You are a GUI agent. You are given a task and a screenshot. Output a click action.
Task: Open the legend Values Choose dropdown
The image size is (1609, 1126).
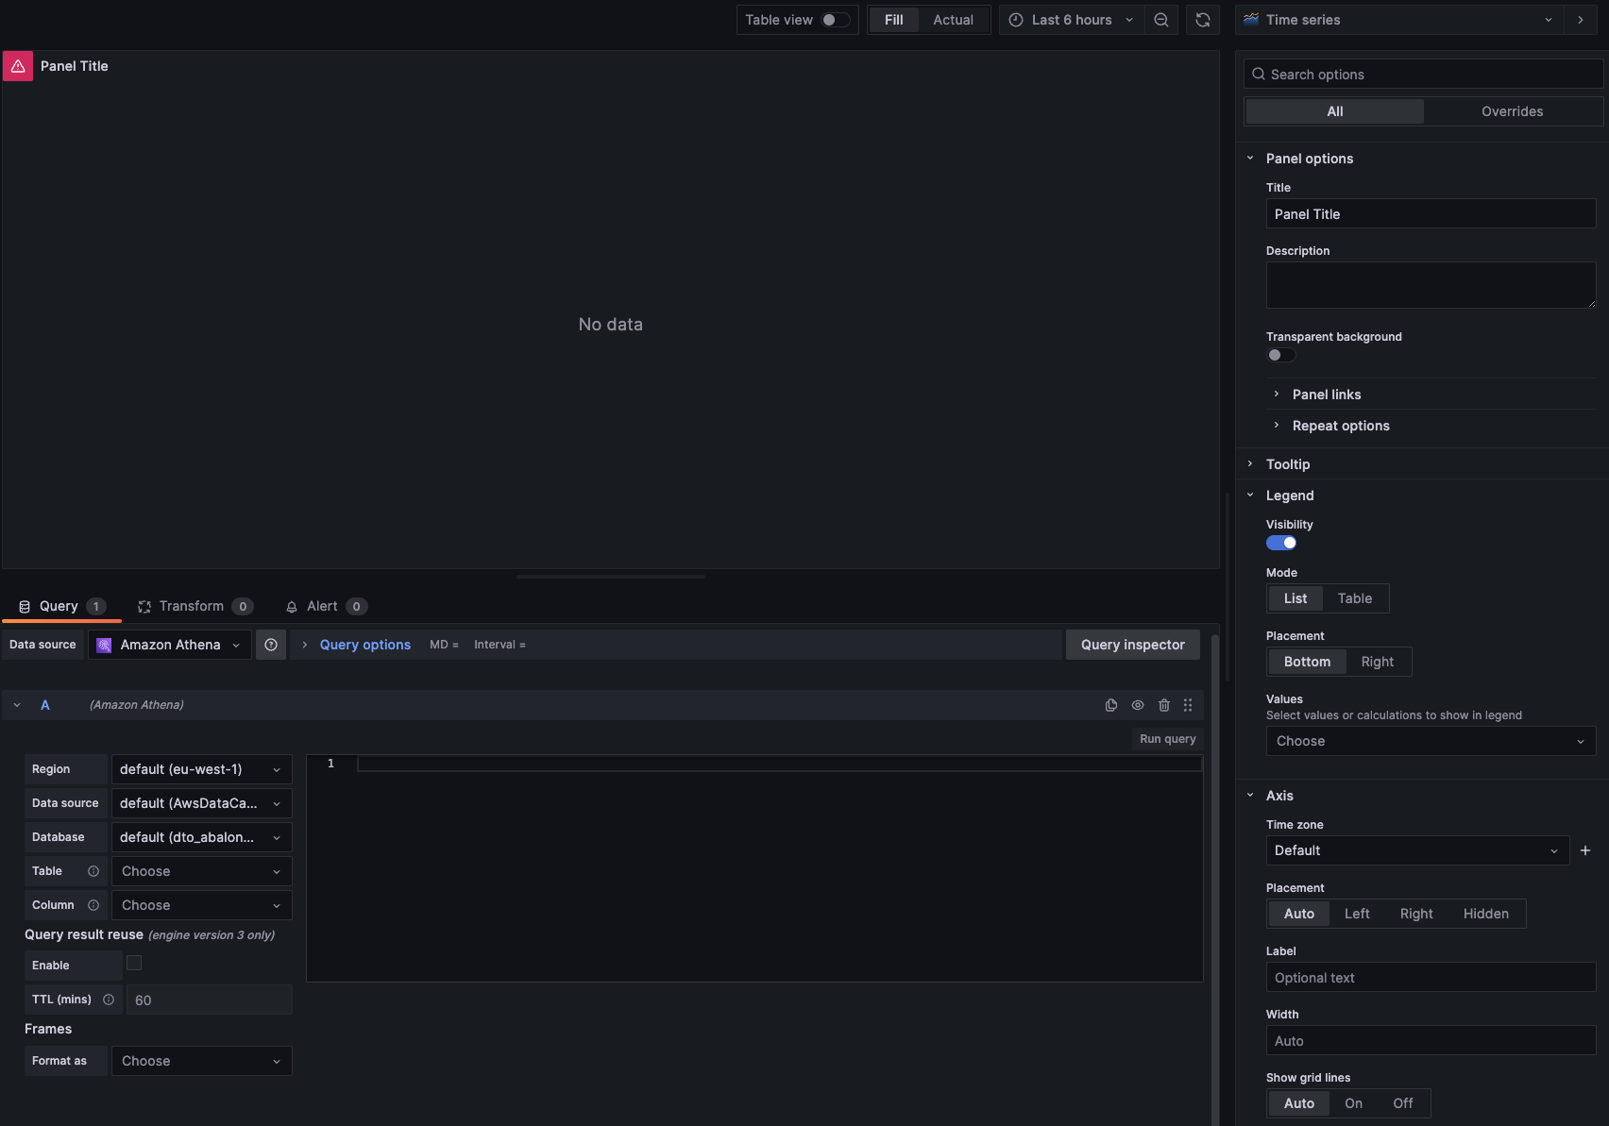[x=1431, y=741]
